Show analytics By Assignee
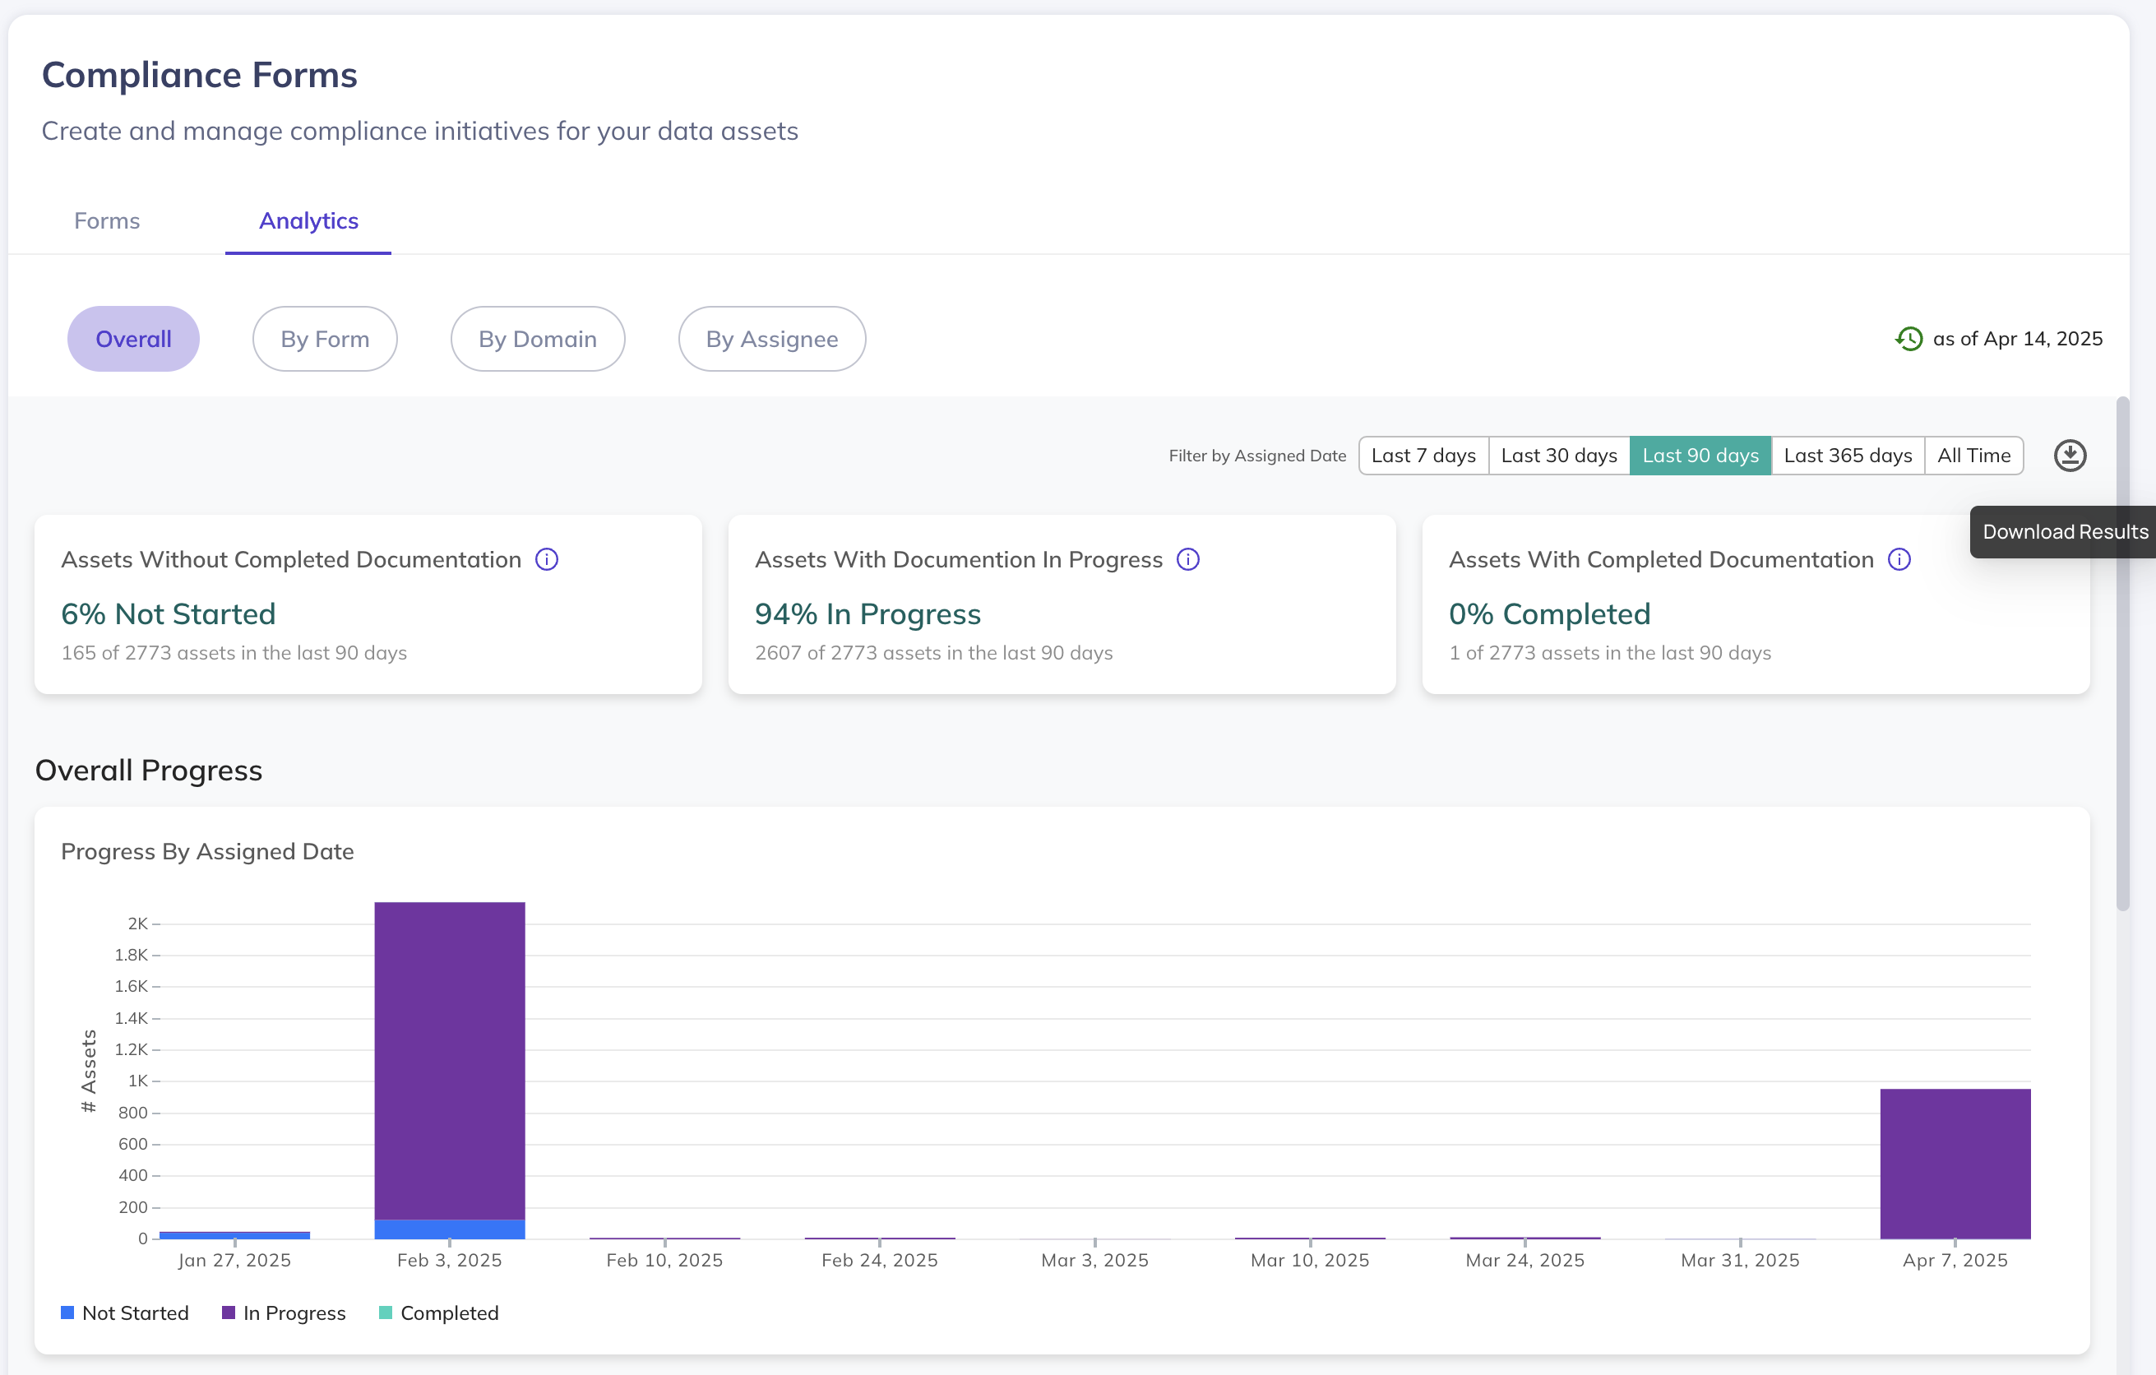 (x=772, y=340)
